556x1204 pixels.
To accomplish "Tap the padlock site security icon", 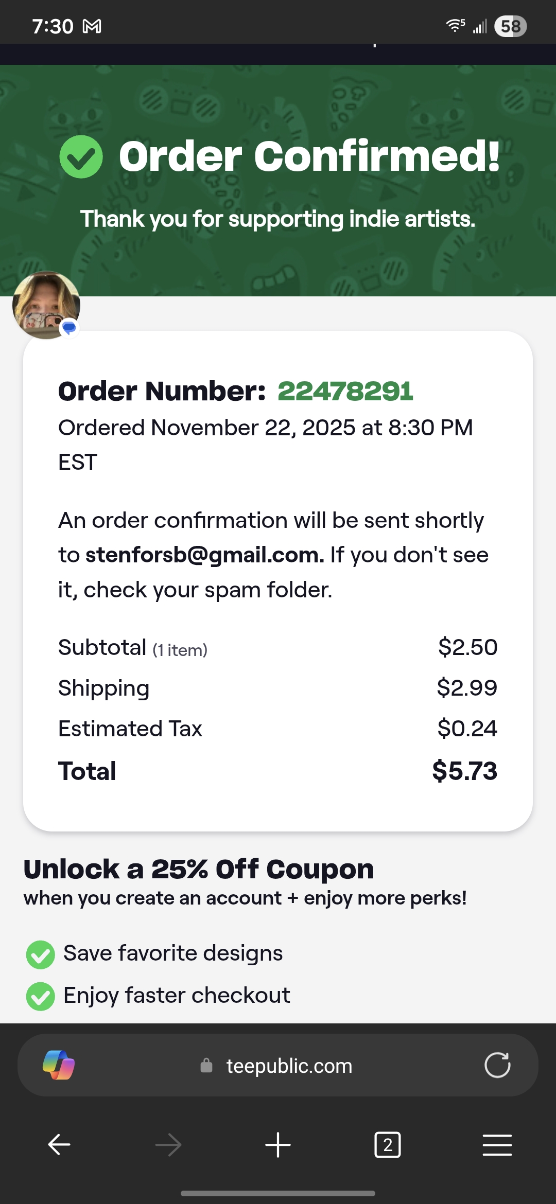I will pos(206,1066).
